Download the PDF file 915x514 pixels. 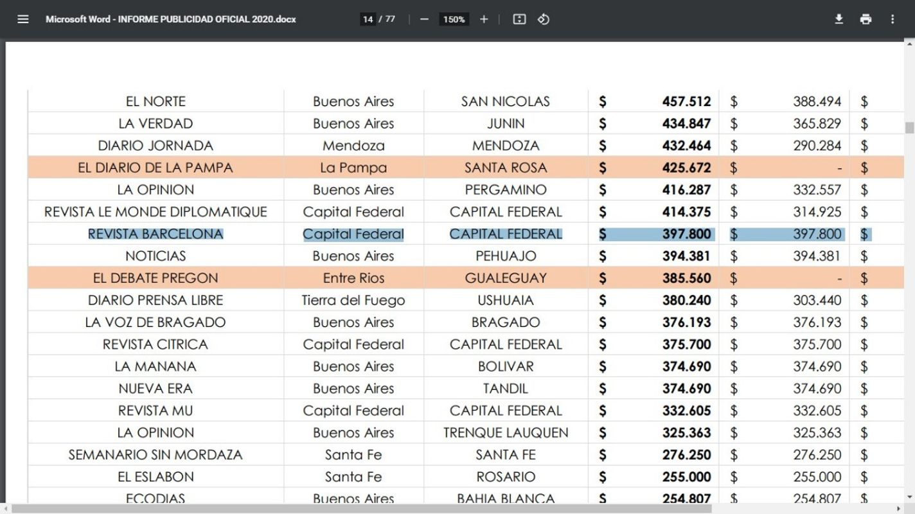(x=839, y=19)
